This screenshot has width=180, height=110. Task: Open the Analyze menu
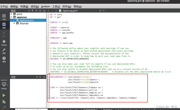(x=45, y=6)
